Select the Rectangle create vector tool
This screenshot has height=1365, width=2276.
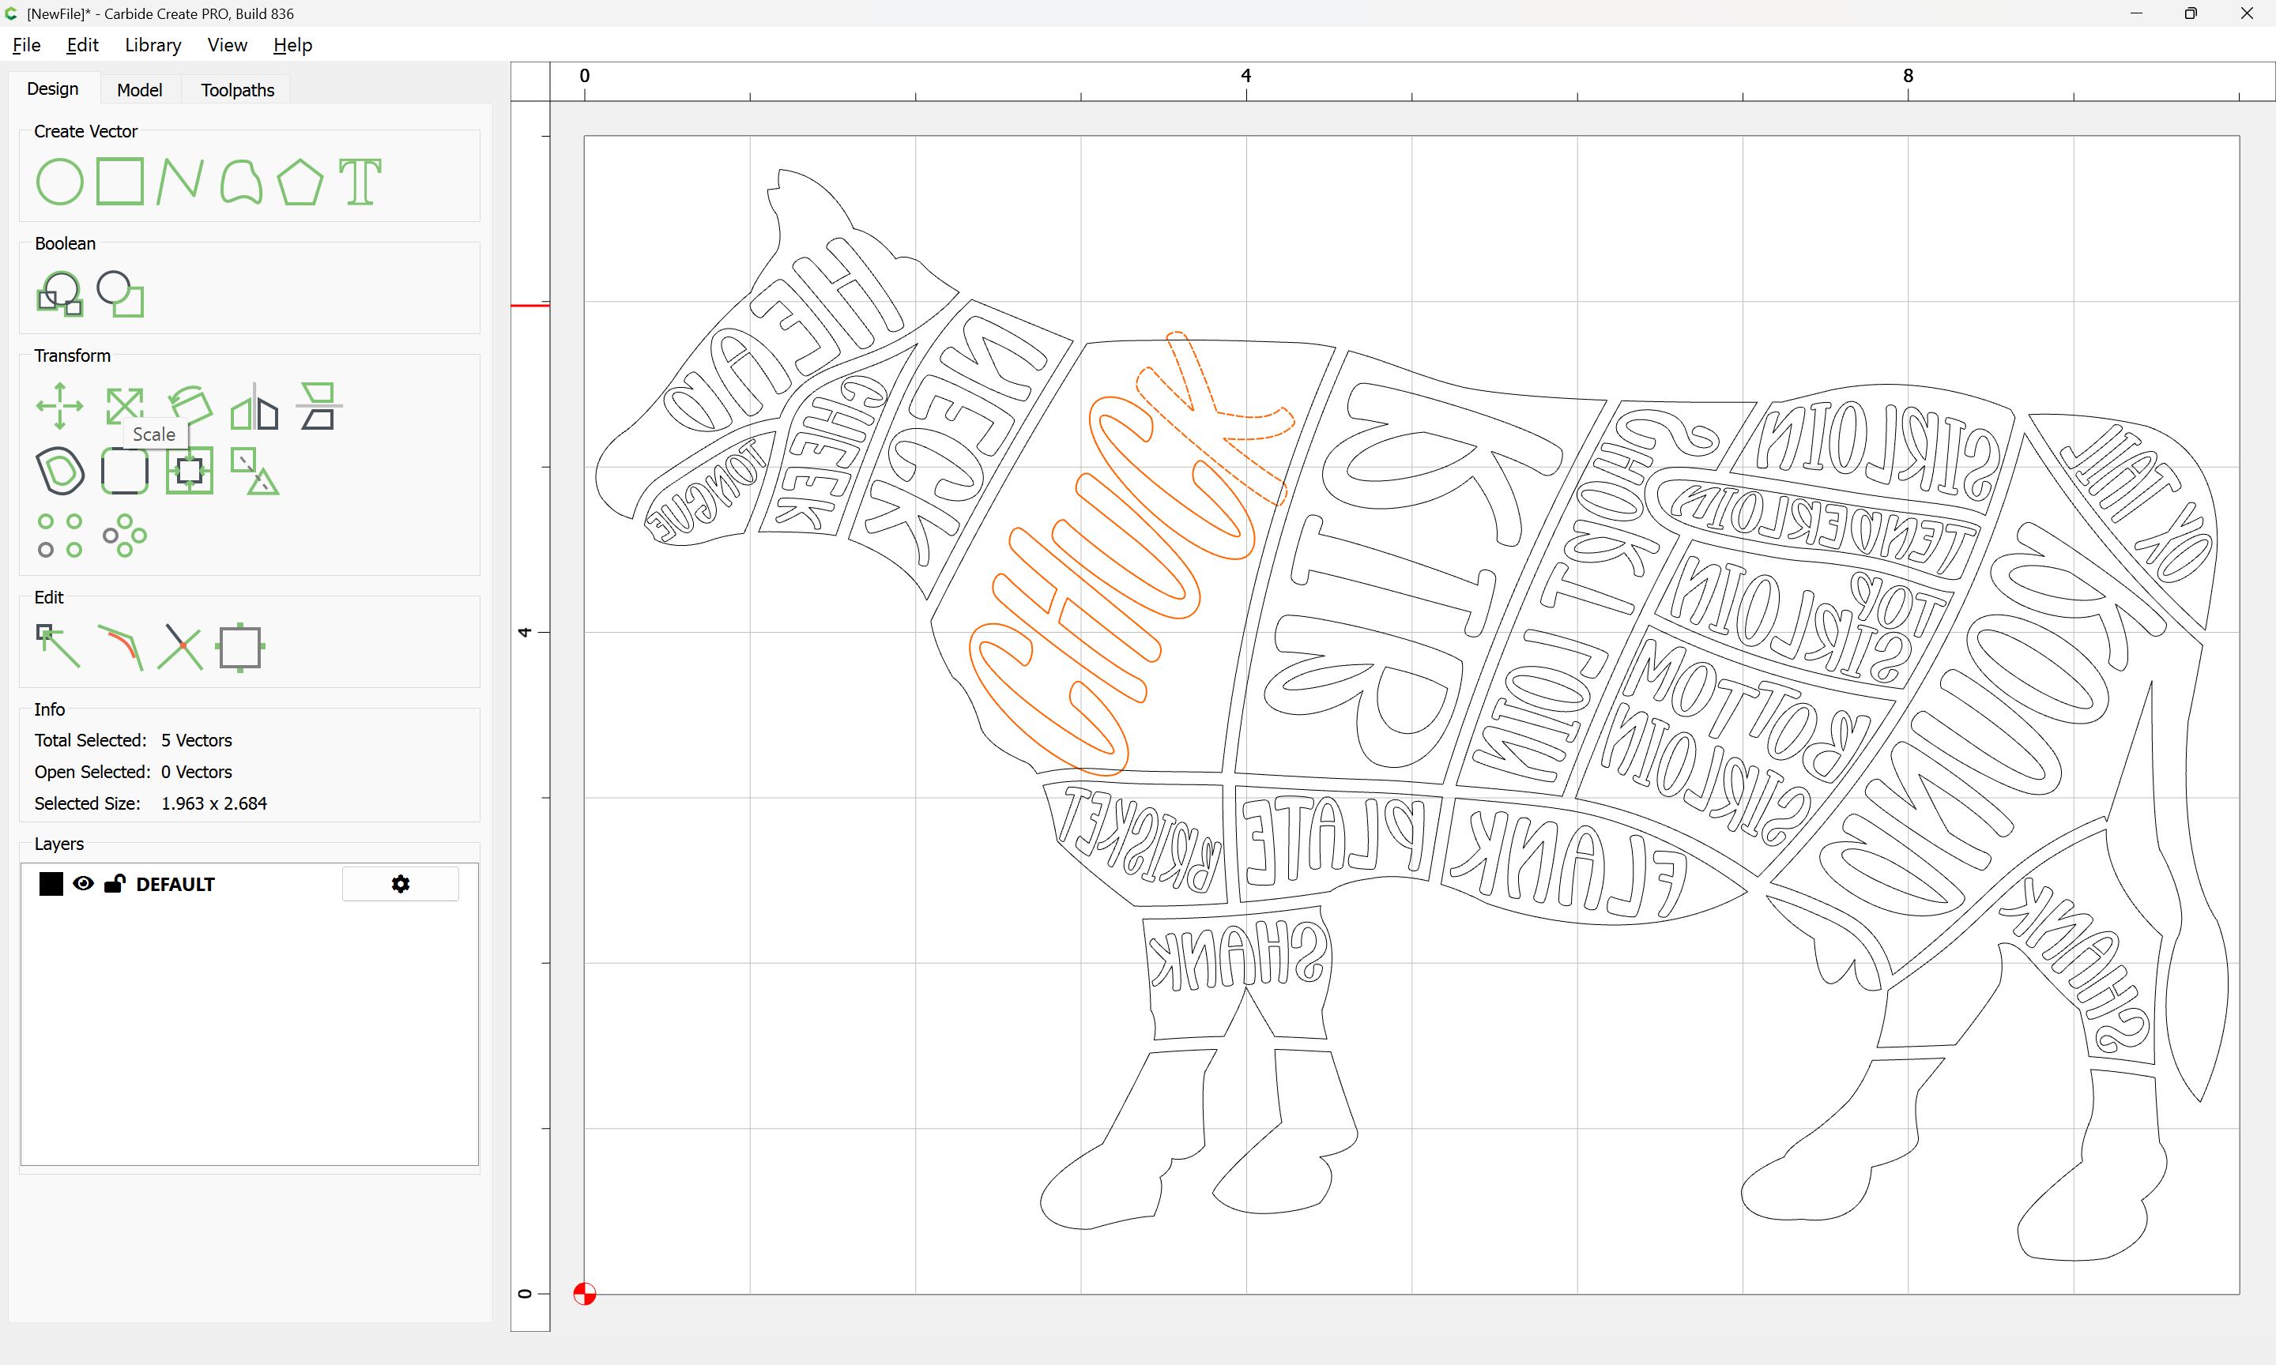119,181
